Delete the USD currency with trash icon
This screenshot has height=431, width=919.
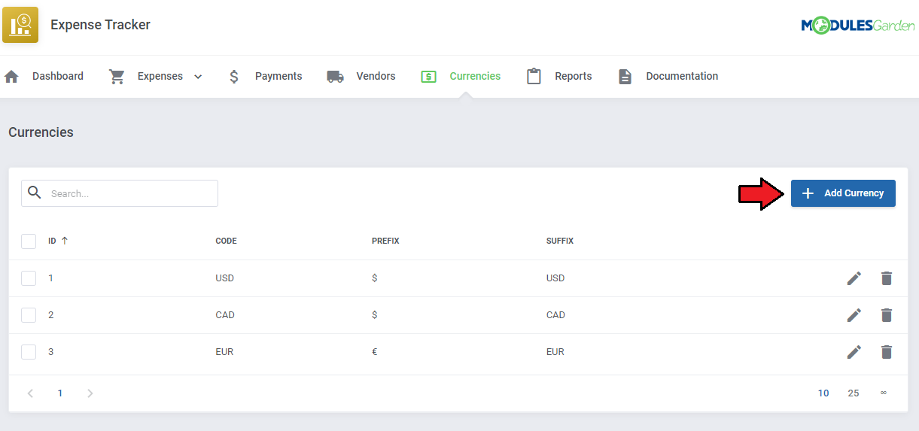tap(887, 278)
